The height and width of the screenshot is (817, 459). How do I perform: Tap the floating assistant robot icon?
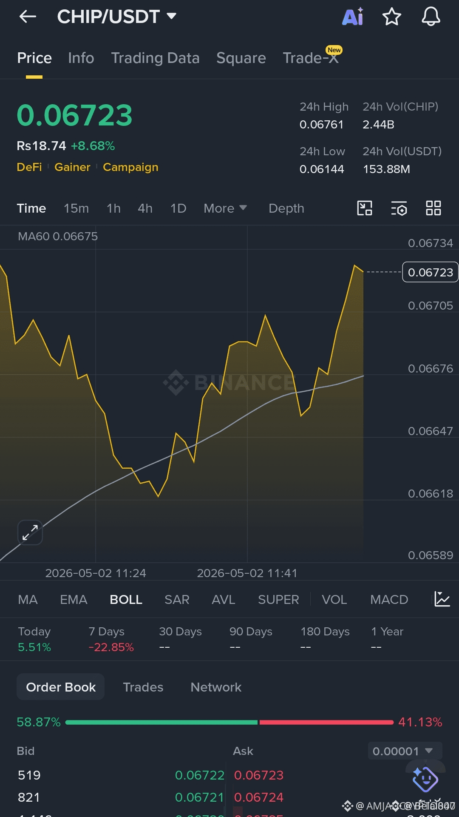[x=425, y=779]
